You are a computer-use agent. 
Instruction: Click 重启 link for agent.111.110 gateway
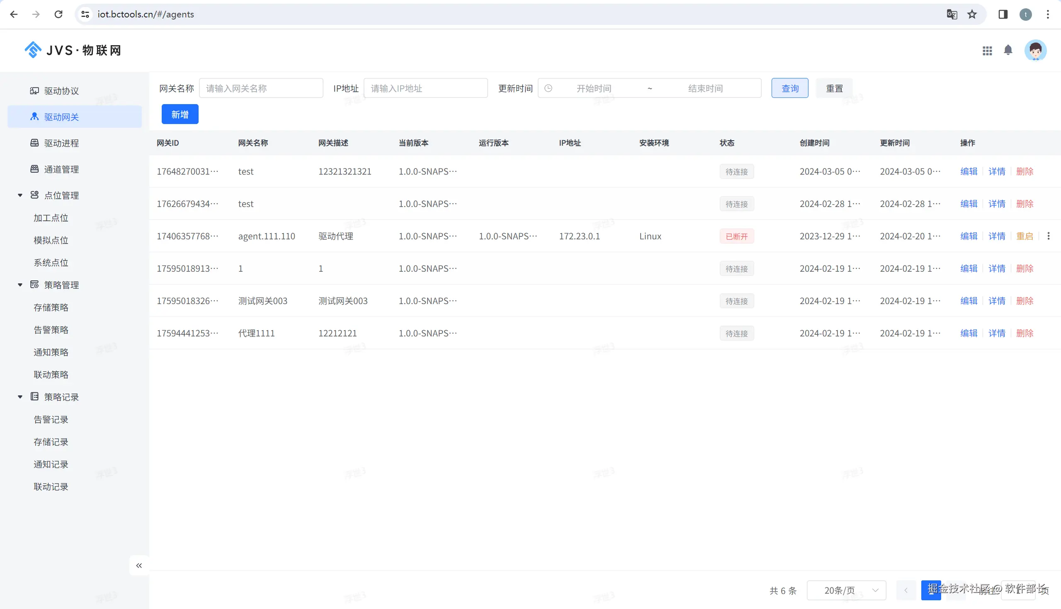pyautogui.click(x=1024, y=236)
